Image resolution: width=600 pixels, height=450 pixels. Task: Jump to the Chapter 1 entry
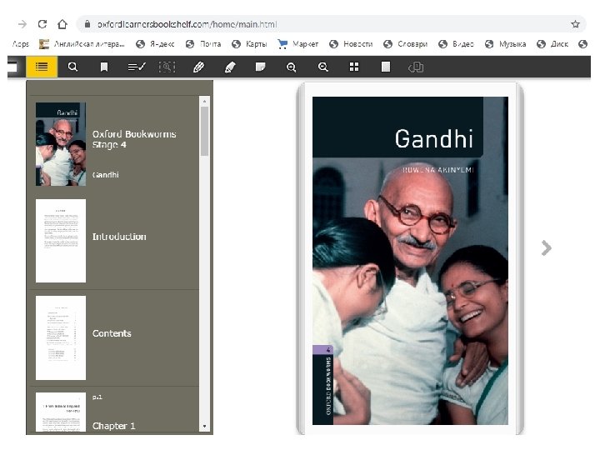[x=113, y=426]
